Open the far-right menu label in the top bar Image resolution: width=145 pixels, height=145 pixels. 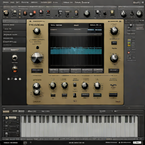[x=137, y=3]
